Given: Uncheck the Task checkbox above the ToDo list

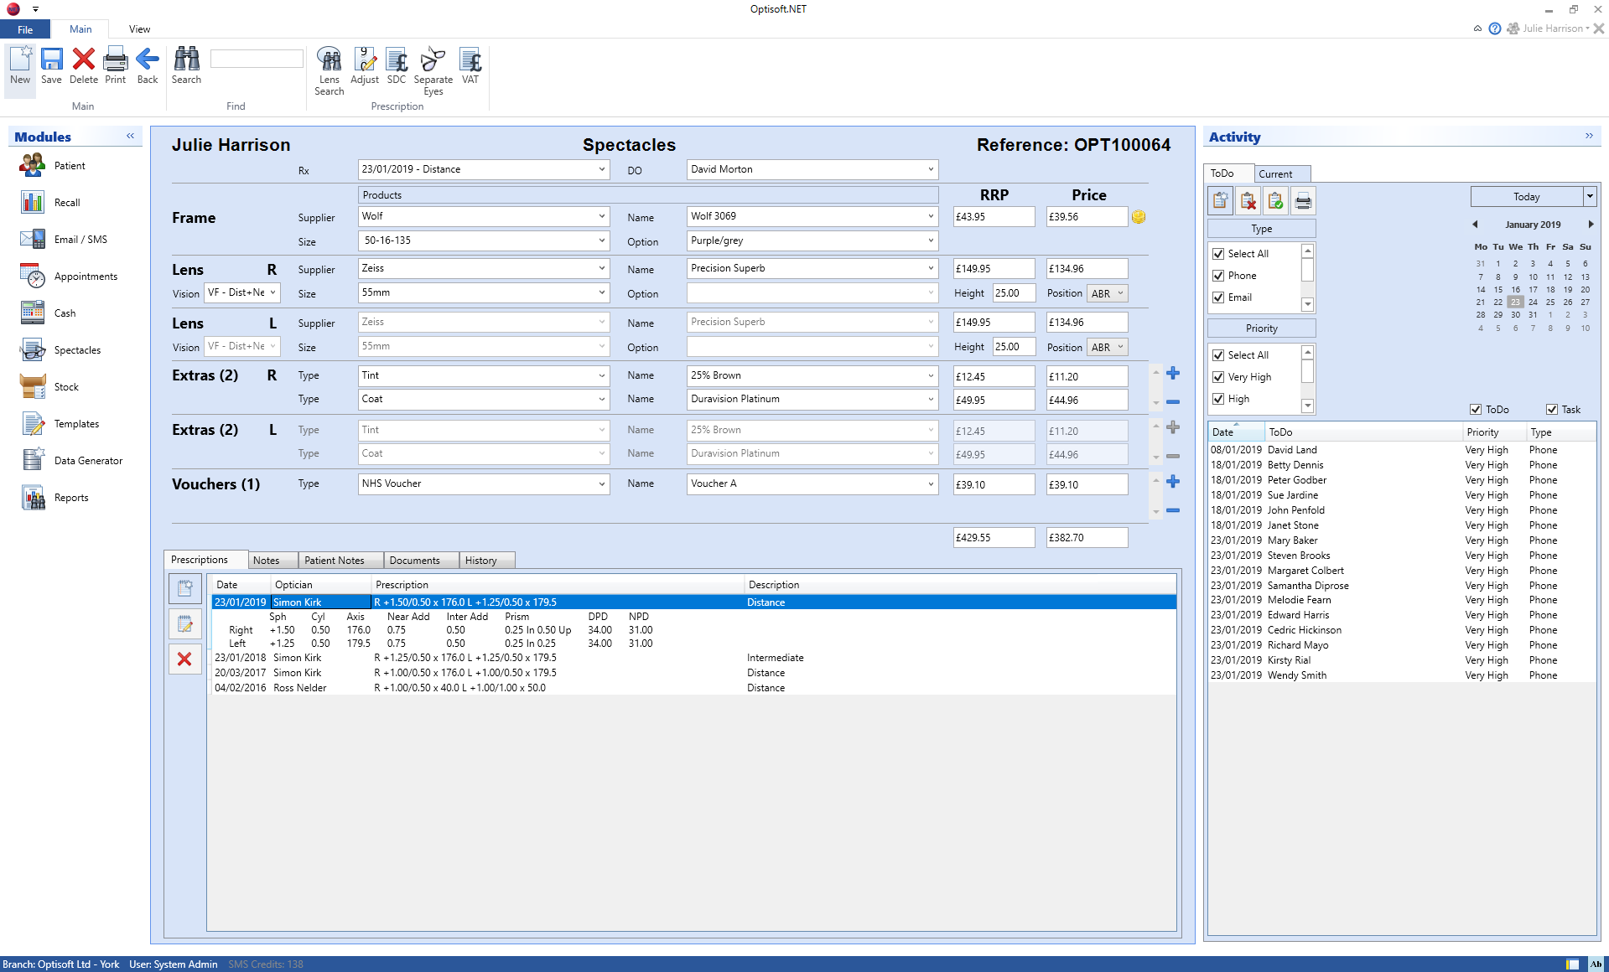Looking at the screenshot, I should [x=1552, y=409].
